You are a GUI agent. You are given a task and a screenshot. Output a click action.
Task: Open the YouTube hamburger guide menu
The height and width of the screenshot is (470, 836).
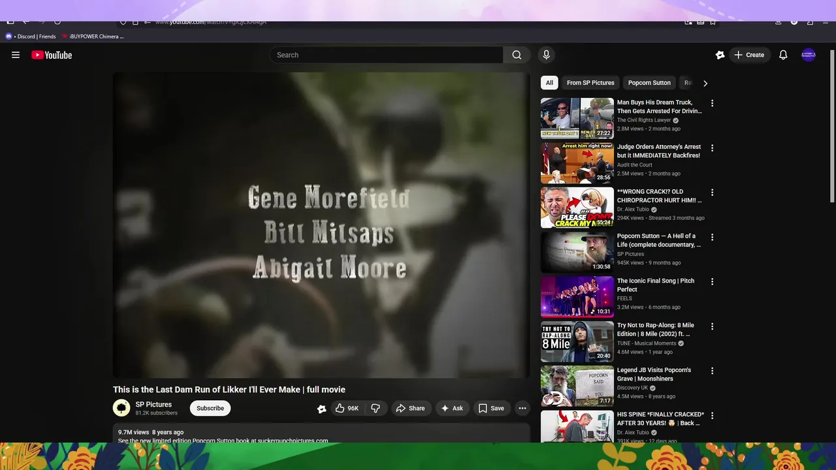(x=16, y=55)
